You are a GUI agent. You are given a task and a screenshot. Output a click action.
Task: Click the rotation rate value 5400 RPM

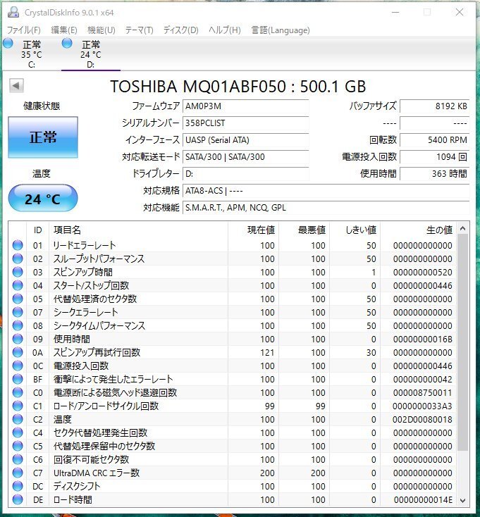click(x=434, y=139)
